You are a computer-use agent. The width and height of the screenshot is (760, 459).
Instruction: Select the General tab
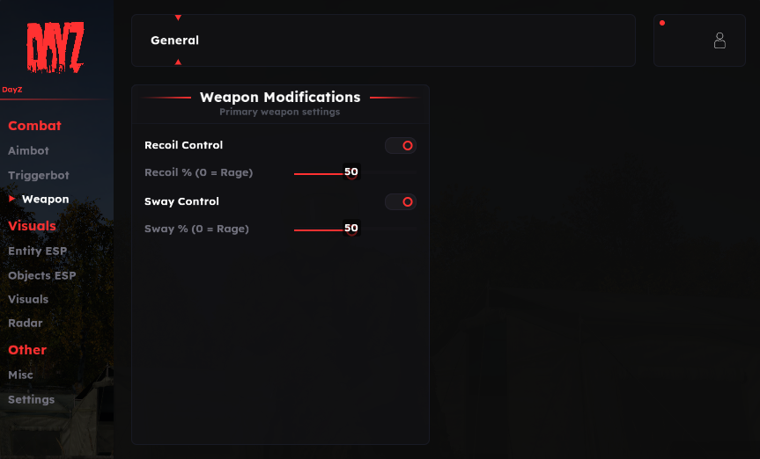pos(175,40)
